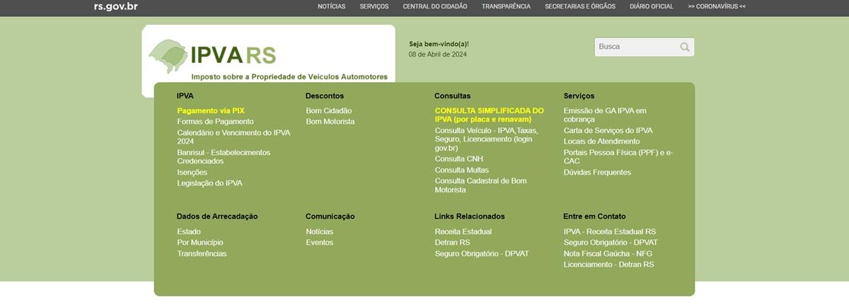849x307 pixels.
Task: Type in the Busca search field
Action: tap(637, 47)
